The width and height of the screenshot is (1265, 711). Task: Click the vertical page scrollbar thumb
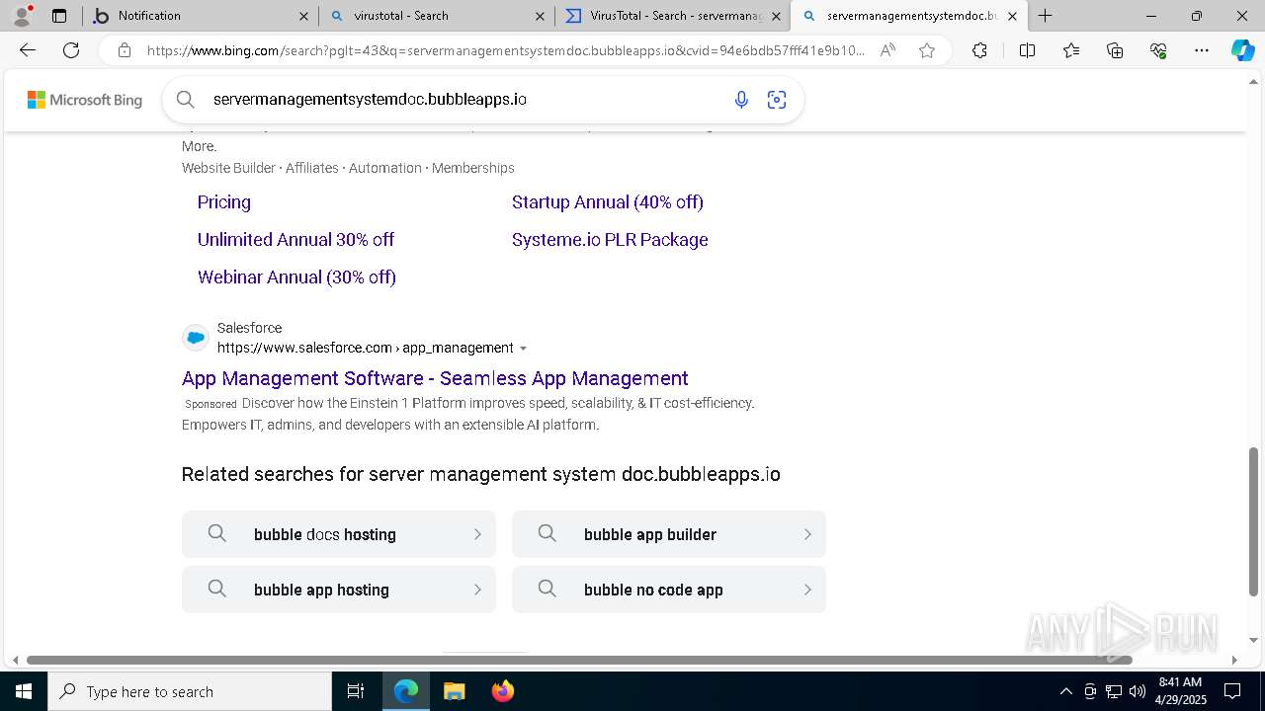click(x=1254, y=521)
